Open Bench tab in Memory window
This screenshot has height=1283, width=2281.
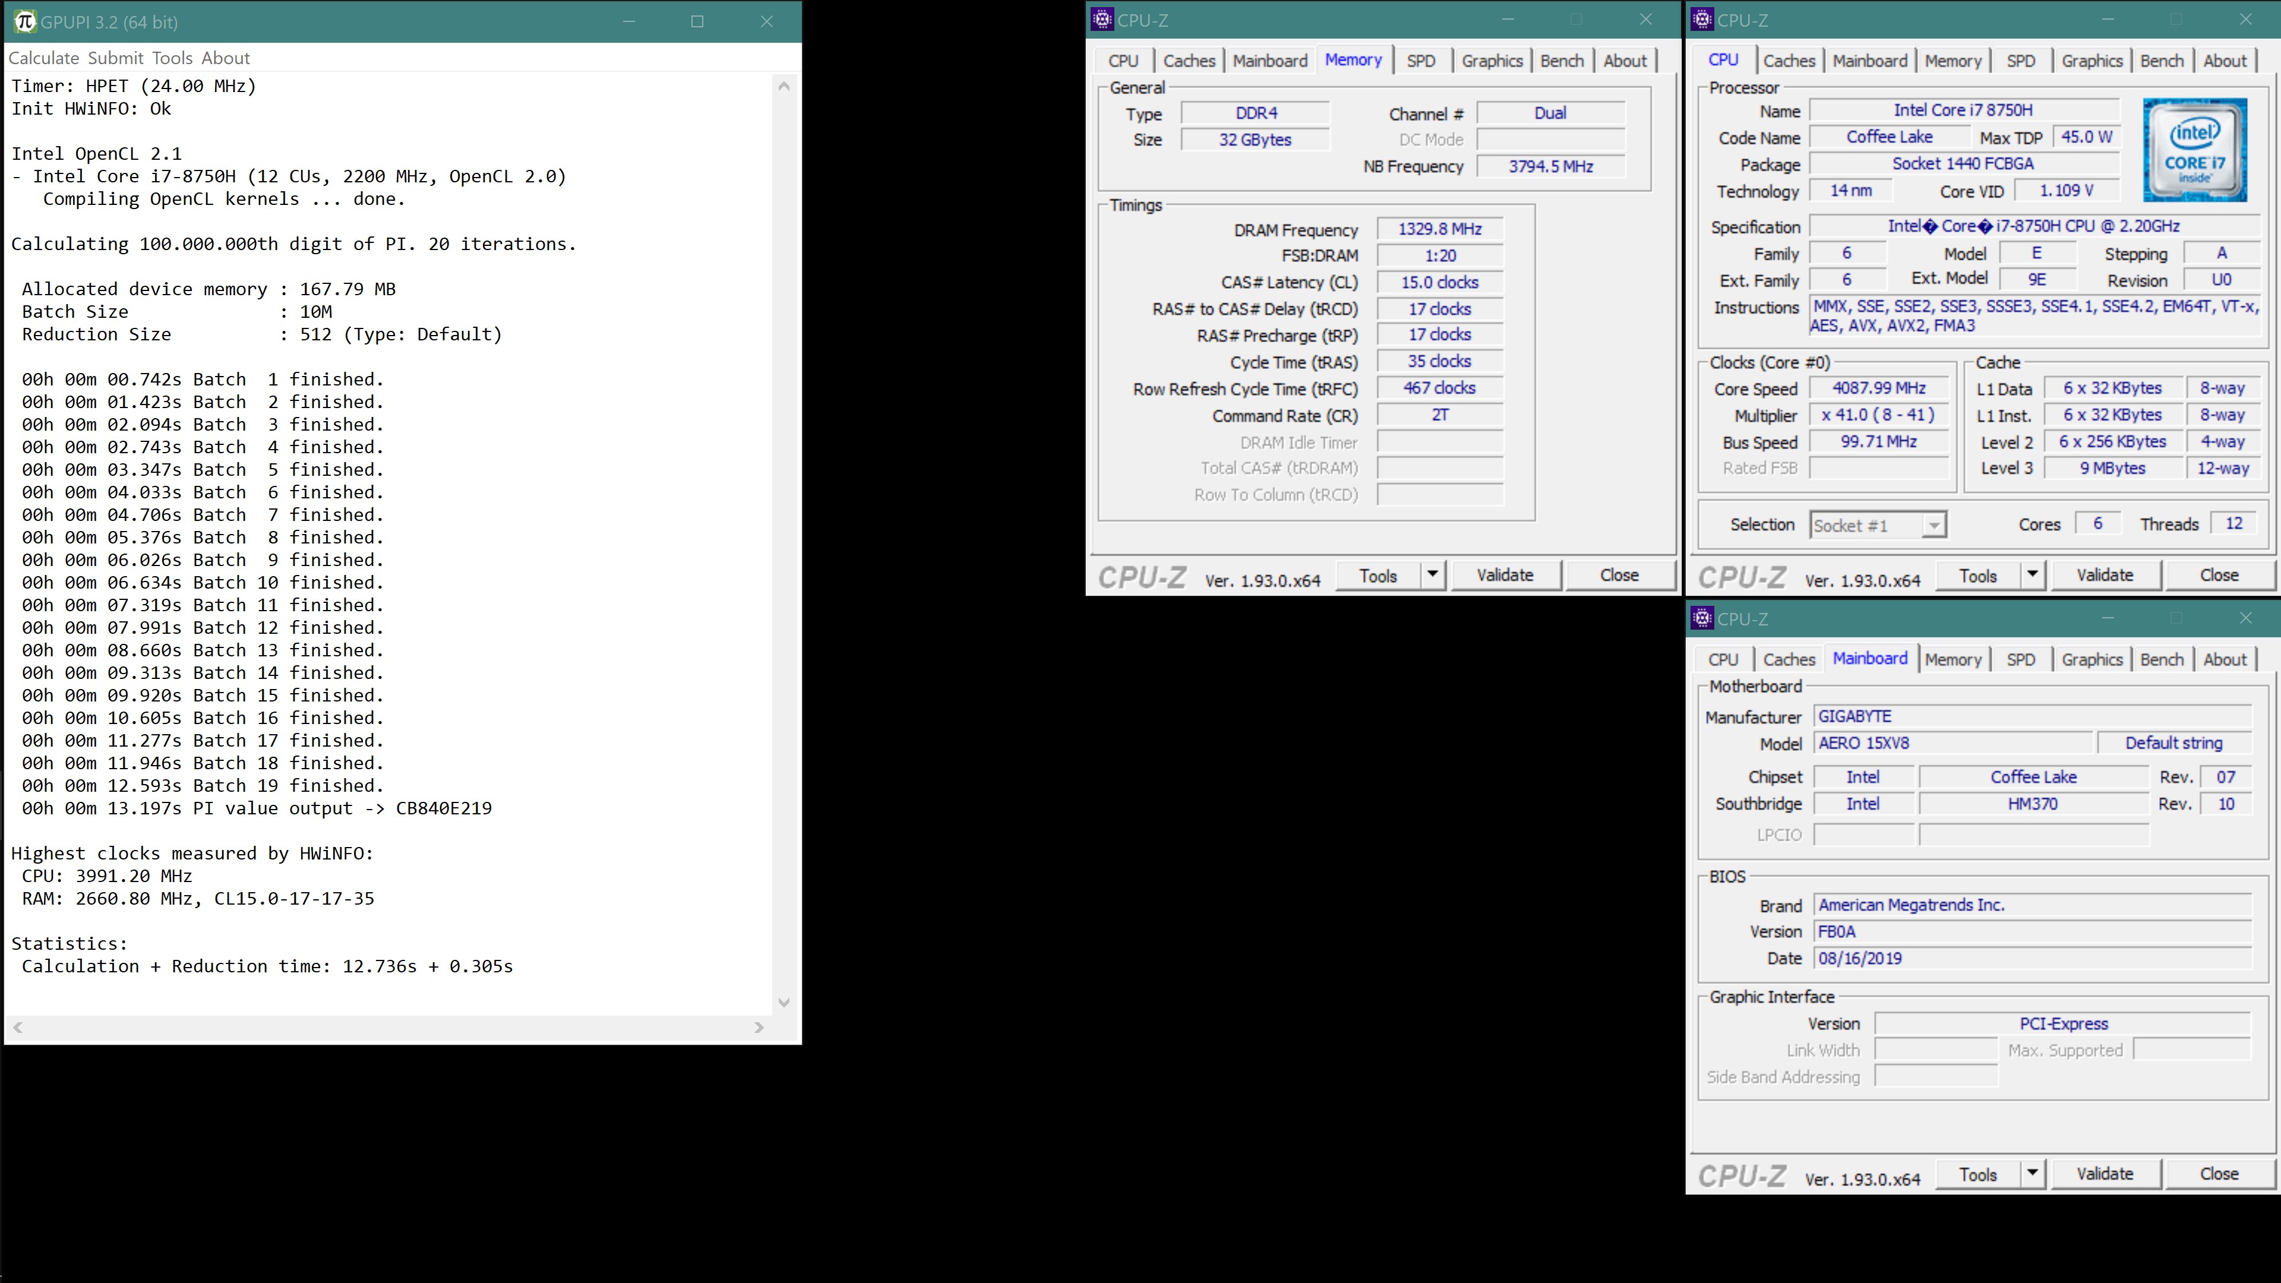(1561, 60)
